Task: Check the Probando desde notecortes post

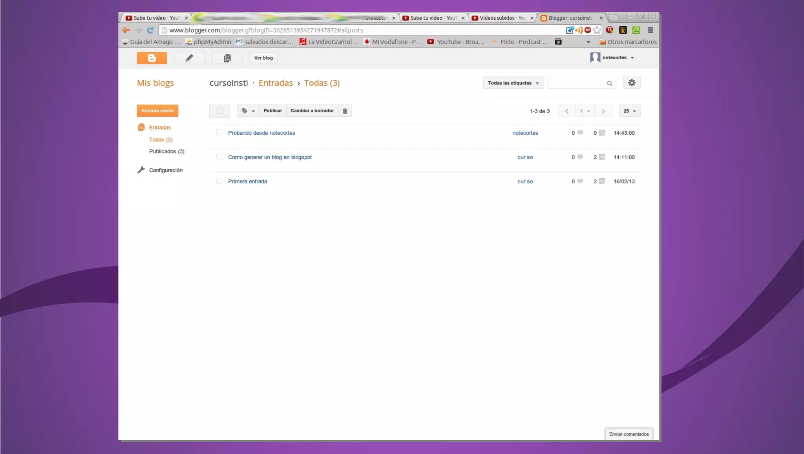Action: (x=219, y=133)
